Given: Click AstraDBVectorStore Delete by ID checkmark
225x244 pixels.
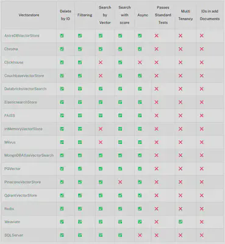Looking at the screenshot, I should (62, 35).
